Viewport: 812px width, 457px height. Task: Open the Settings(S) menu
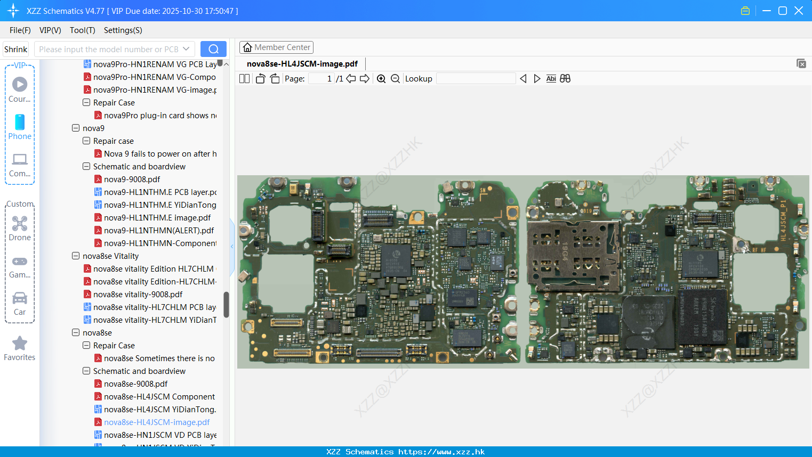[x=123, y=30]
